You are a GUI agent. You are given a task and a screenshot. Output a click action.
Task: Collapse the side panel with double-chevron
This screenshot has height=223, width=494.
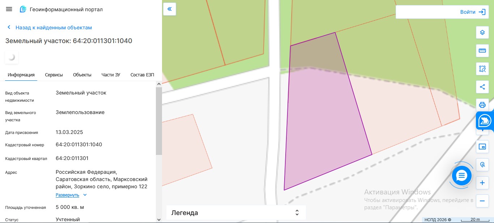pos(170,9)
